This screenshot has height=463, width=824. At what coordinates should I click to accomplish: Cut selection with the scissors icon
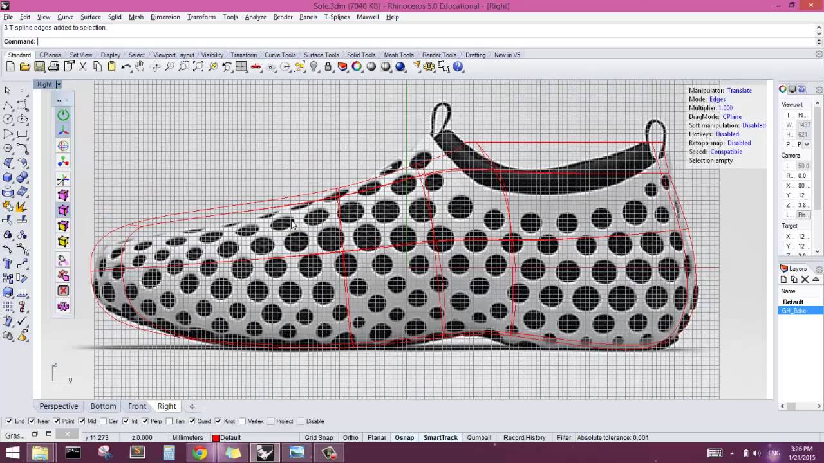(83, 67)
